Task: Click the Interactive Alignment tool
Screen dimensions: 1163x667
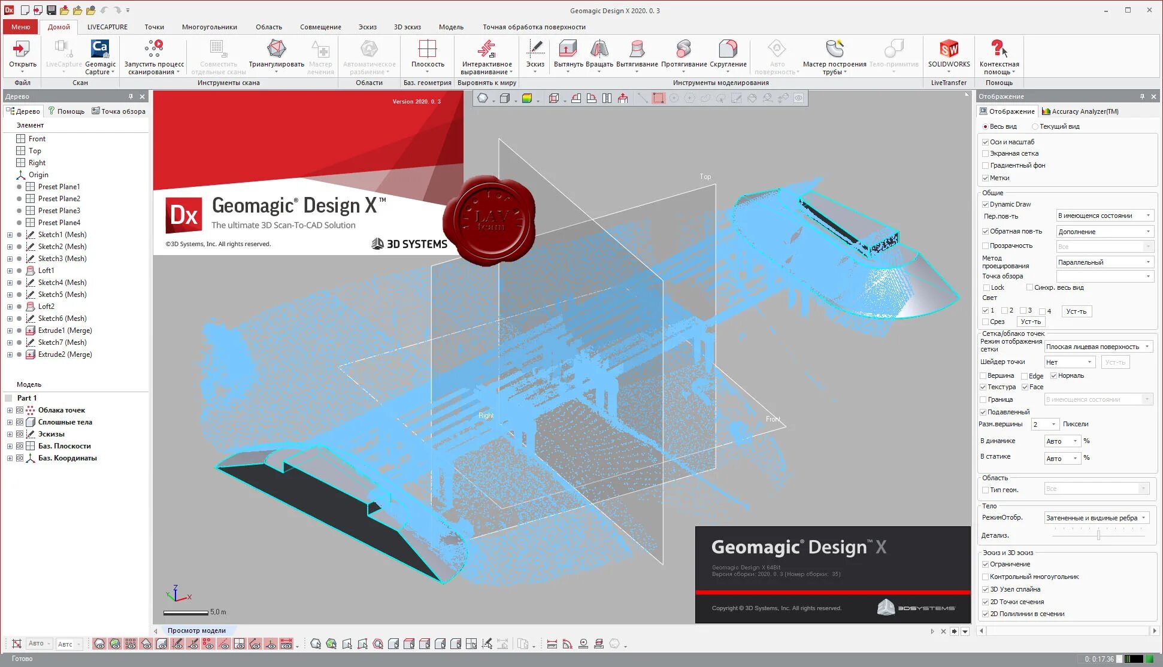Action: (x=486, y=49)
